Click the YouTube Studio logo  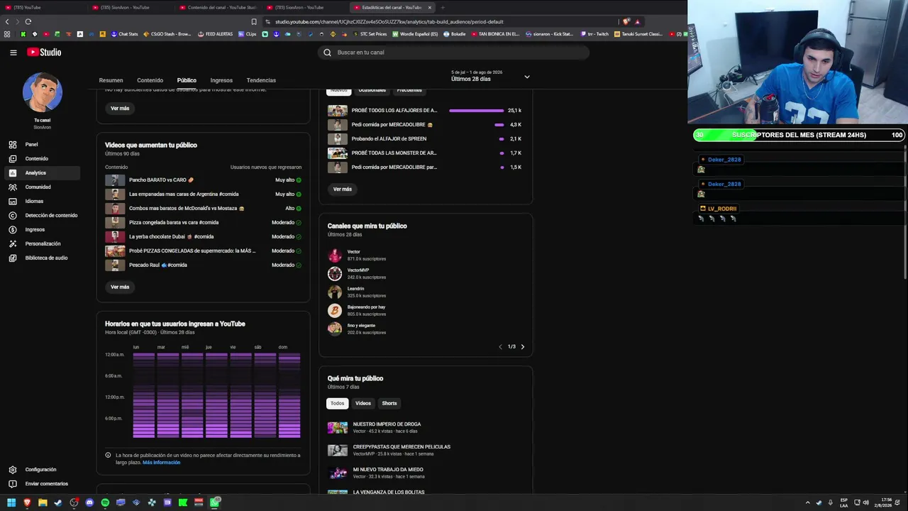(44, 53)
